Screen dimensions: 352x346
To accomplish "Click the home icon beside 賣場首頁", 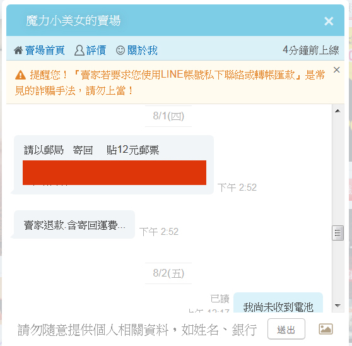I will [18, 50].
